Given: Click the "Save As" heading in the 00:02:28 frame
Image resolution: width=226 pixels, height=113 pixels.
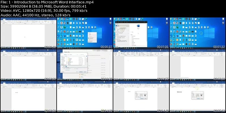Looking at the screenshot, I should coord(67,52).
